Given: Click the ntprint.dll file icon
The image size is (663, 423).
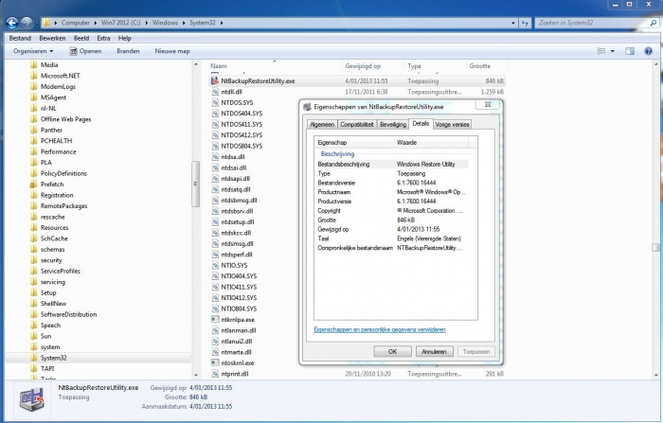Looking at the screenshot, I should (215, 374).
